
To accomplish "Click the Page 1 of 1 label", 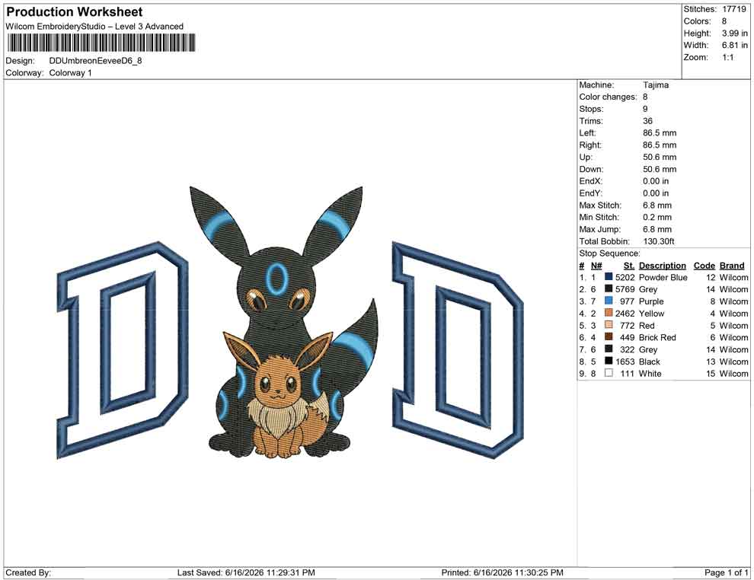I will (x=726, y=572).
